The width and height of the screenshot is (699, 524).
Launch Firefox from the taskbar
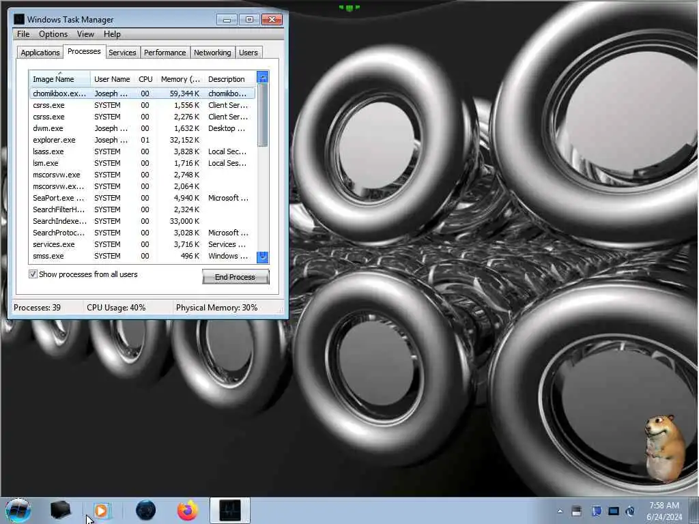[188, 510]
